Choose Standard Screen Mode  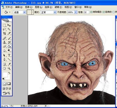click(x=4, y=88)
